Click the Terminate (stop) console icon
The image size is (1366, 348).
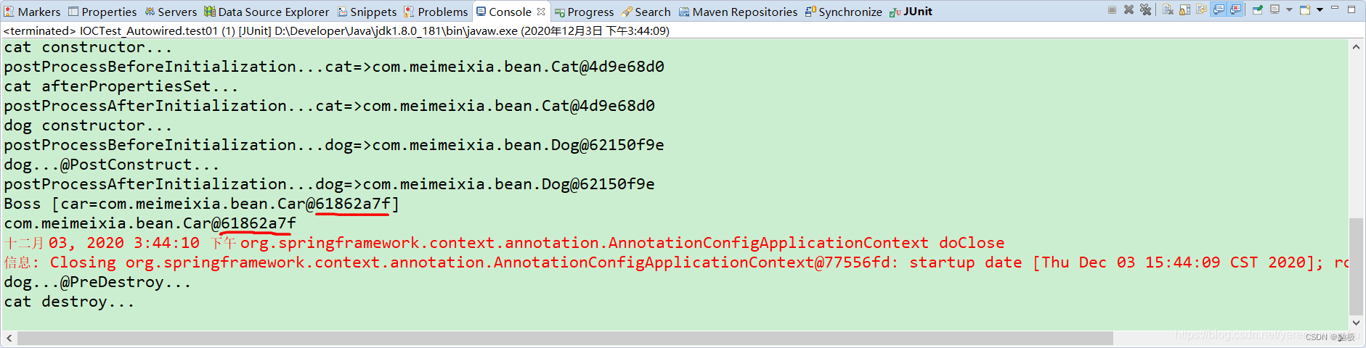click(1112, 9)
